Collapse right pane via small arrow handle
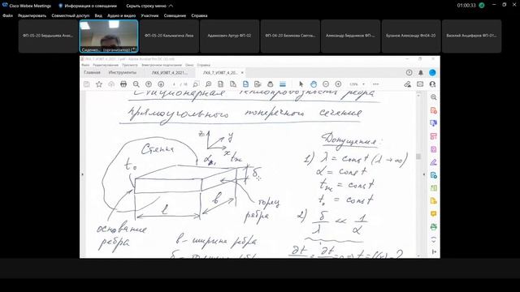 (x=424, y=174)
